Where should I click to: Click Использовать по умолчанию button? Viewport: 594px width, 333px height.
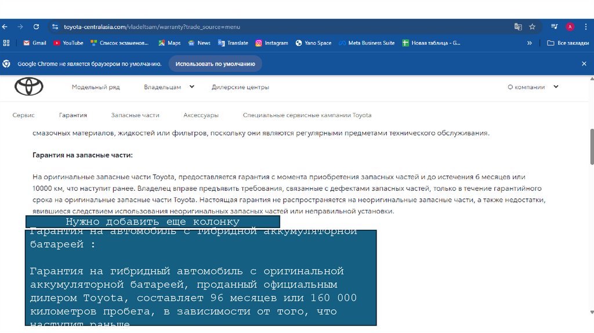point(215,64)
